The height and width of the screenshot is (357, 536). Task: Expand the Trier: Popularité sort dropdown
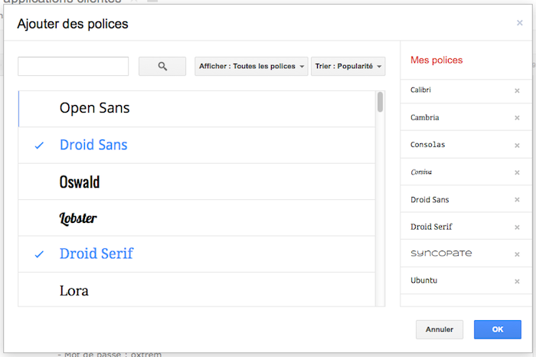[x=348, y=67]
